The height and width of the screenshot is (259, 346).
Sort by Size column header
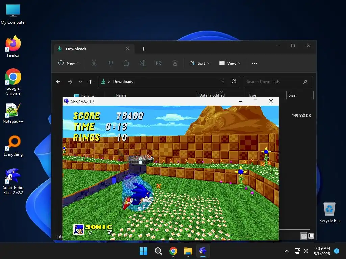(x=292, y=95)
